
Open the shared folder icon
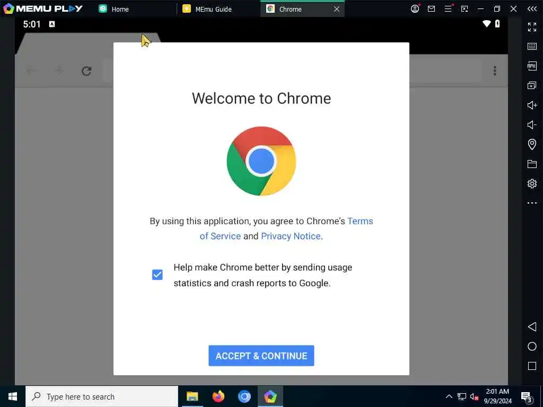coord(532,164)
